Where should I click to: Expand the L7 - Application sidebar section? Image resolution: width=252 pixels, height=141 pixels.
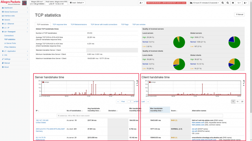(x=10, y=51)
